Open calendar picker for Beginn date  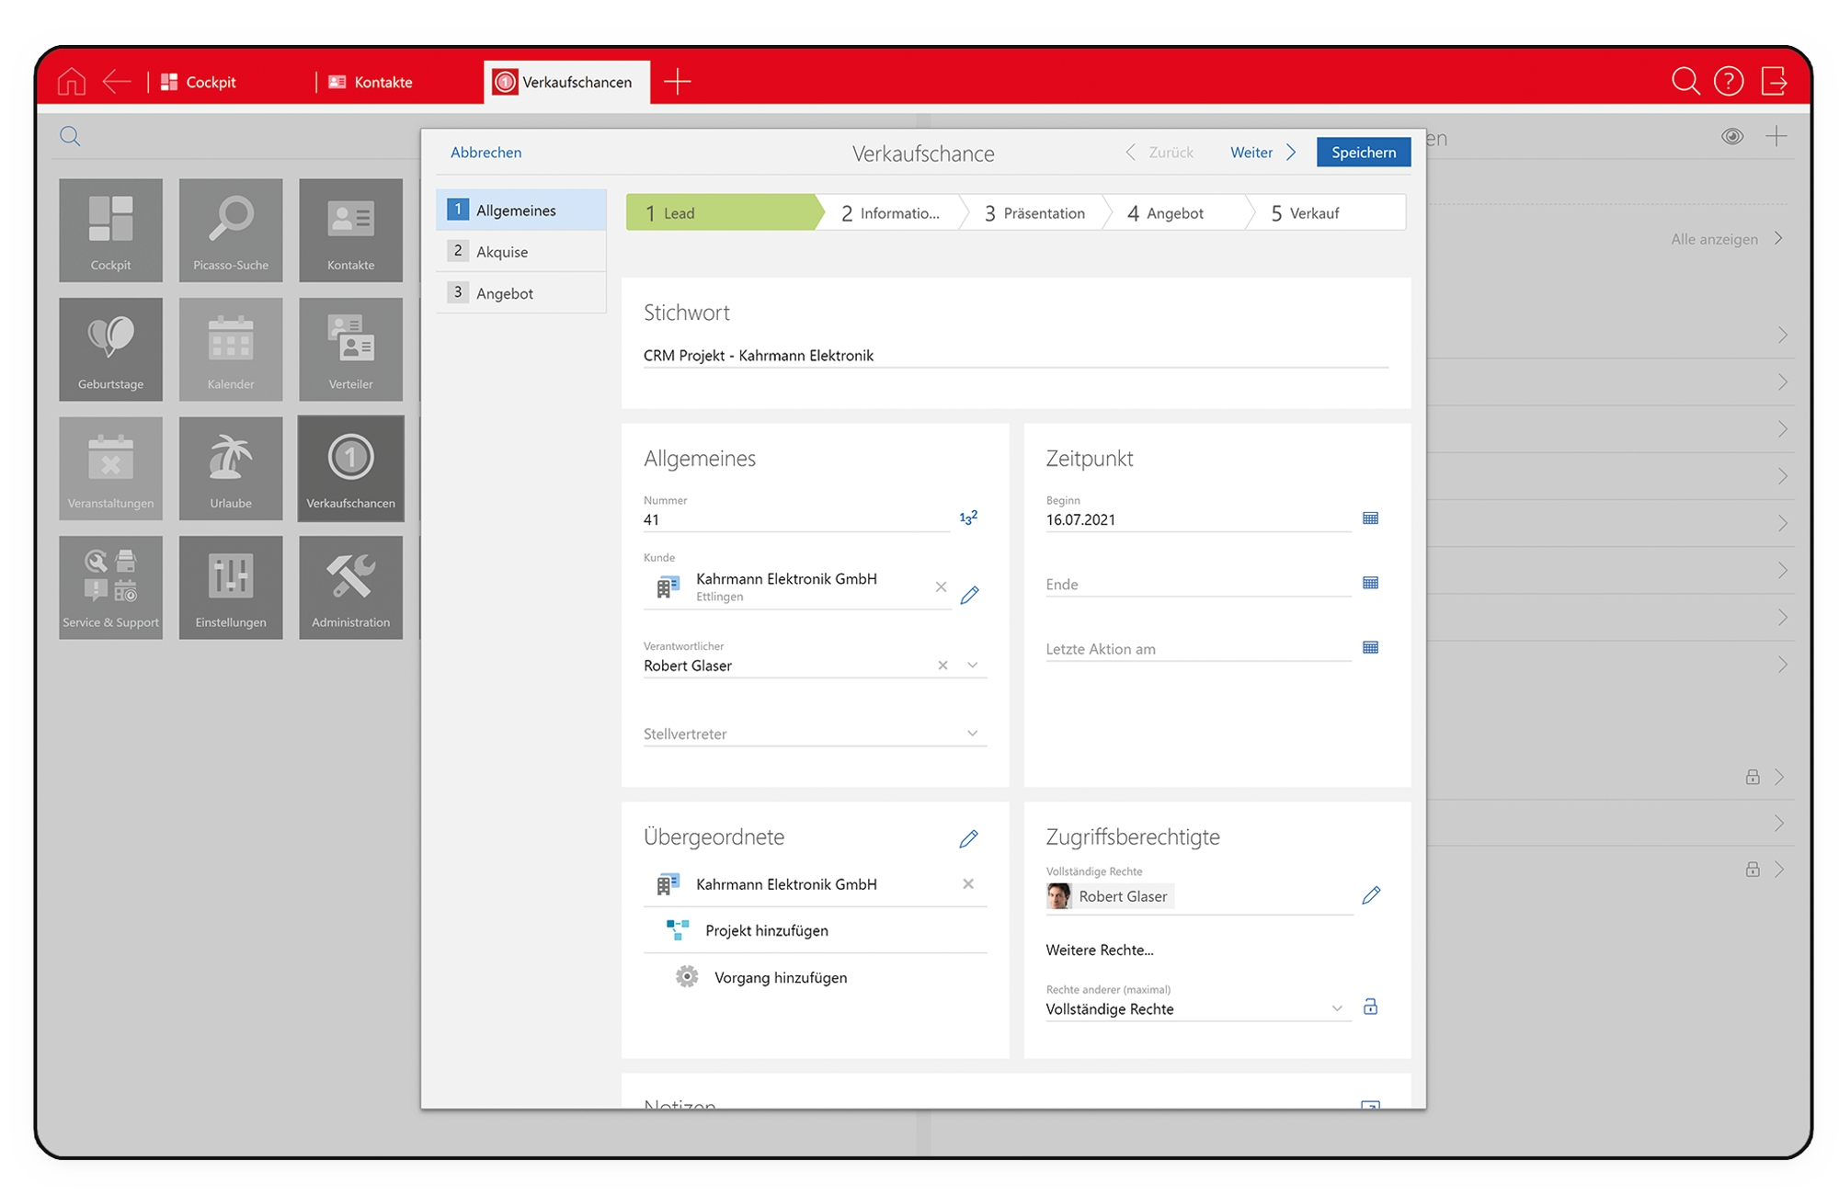pyautogui.click(x=1370, y=518)
